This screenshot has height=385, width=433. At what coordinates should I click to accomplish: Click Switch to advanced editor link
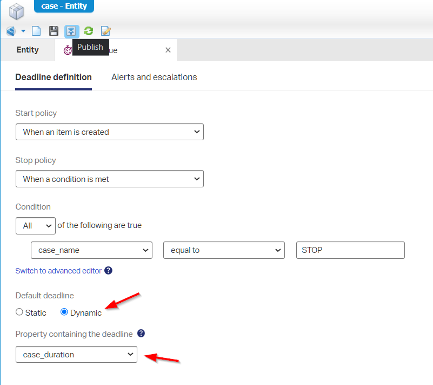(58, 271)
